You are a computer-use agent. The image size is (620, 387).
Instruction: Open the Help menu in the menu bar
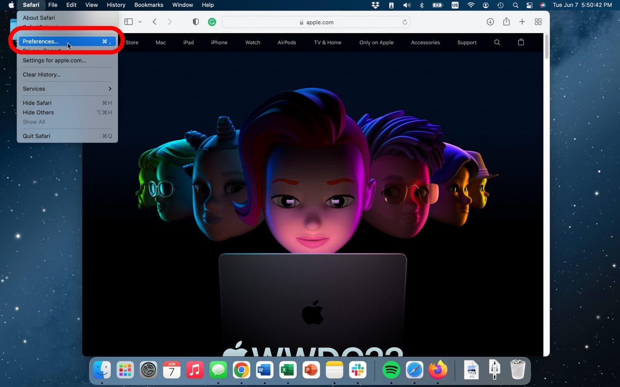(x=208, y=5)
